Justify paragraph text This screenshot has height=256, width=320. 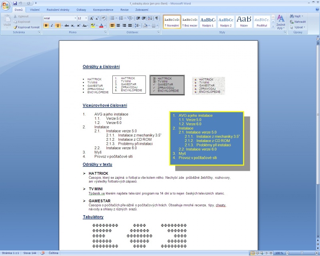tap(130, 26)
